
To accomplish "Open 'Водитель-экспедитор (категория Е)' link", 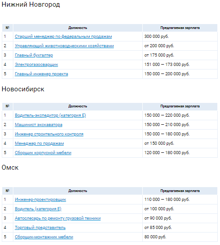I will pyautogui.click(x=50, y=115).
